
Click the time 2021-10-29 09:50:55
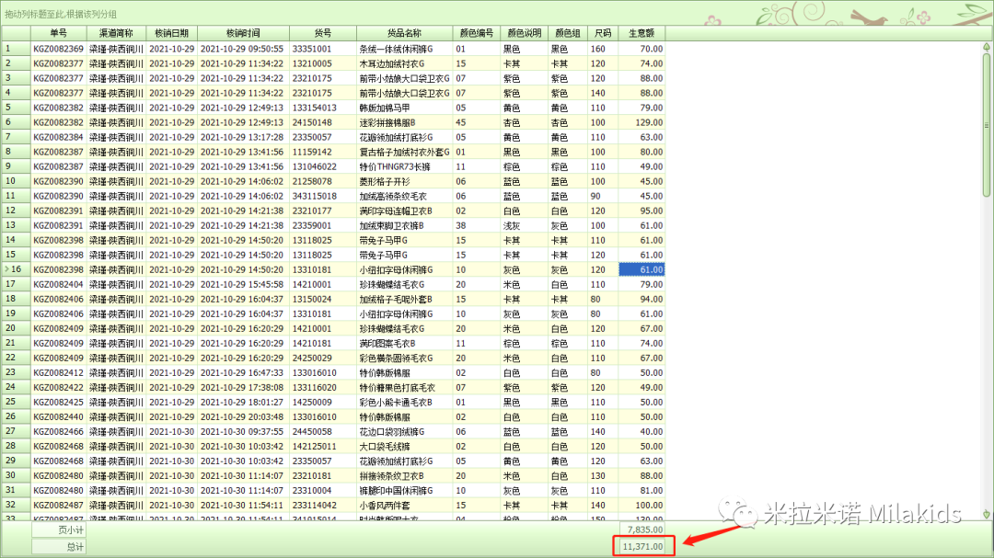[x=243, y=49]
